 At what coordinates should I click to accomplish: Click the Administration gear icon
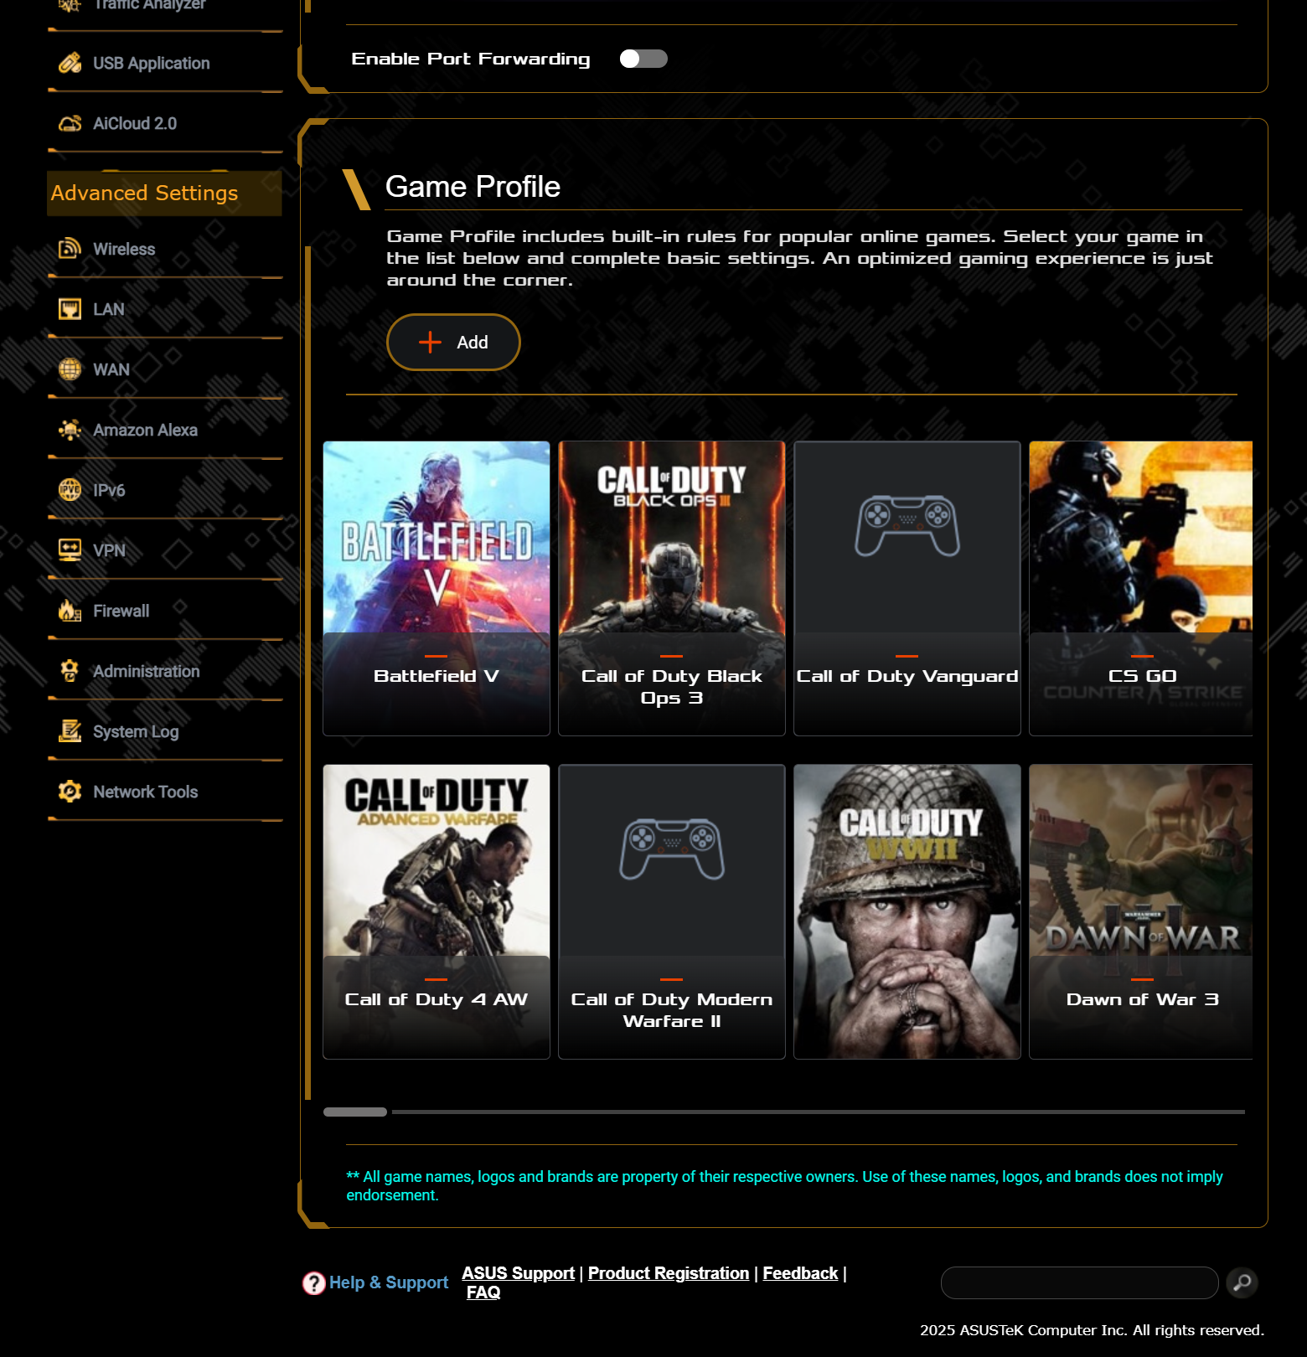click(70, 671)
